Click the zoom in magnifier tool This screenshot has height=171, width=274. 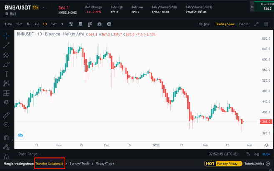pos(6,125)
